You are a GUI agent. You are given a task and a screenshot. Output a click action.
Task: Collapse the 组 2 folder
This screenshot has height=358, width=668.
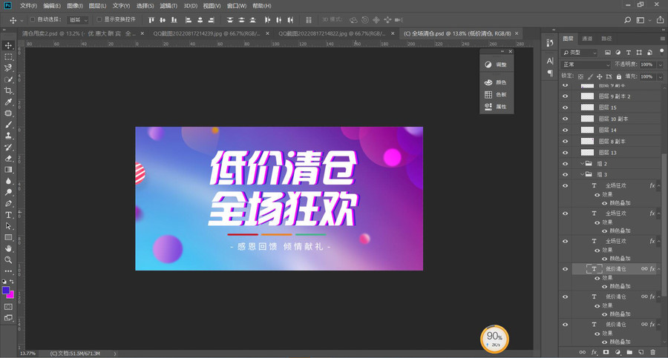coord(582,164)
